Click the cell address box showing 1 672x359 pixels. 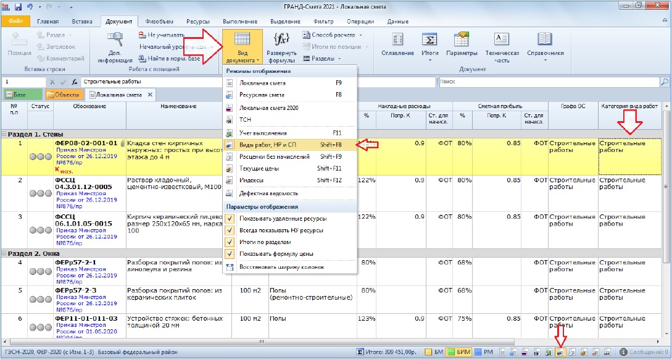(x=24, y=82)
